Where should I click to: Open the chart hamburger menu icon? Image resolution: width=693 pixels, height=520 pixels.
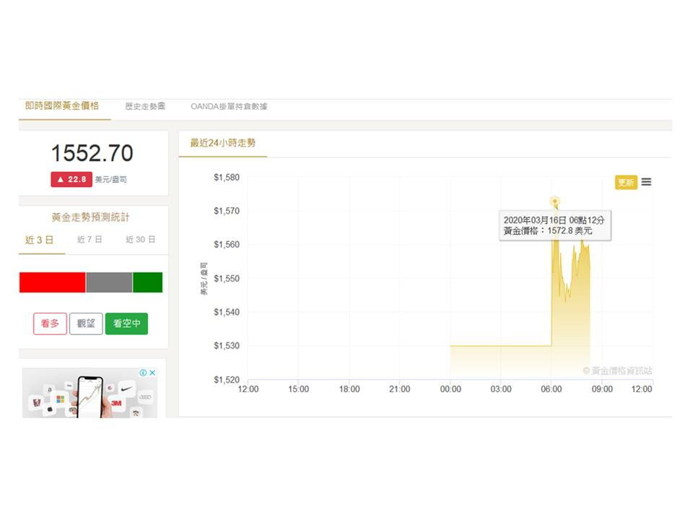[x=646, y=182]
